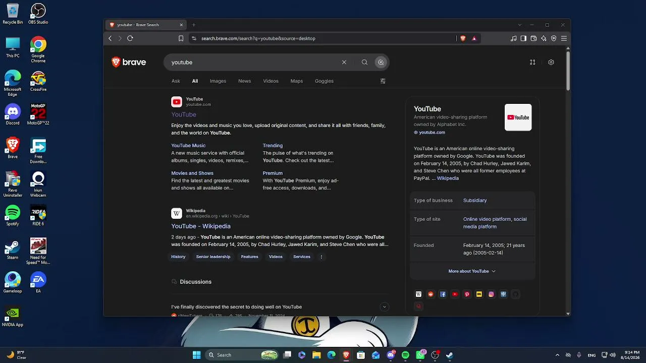Switch to the Maps tab
This screenshot has width=646, height=363.
[x=297, y=81]
